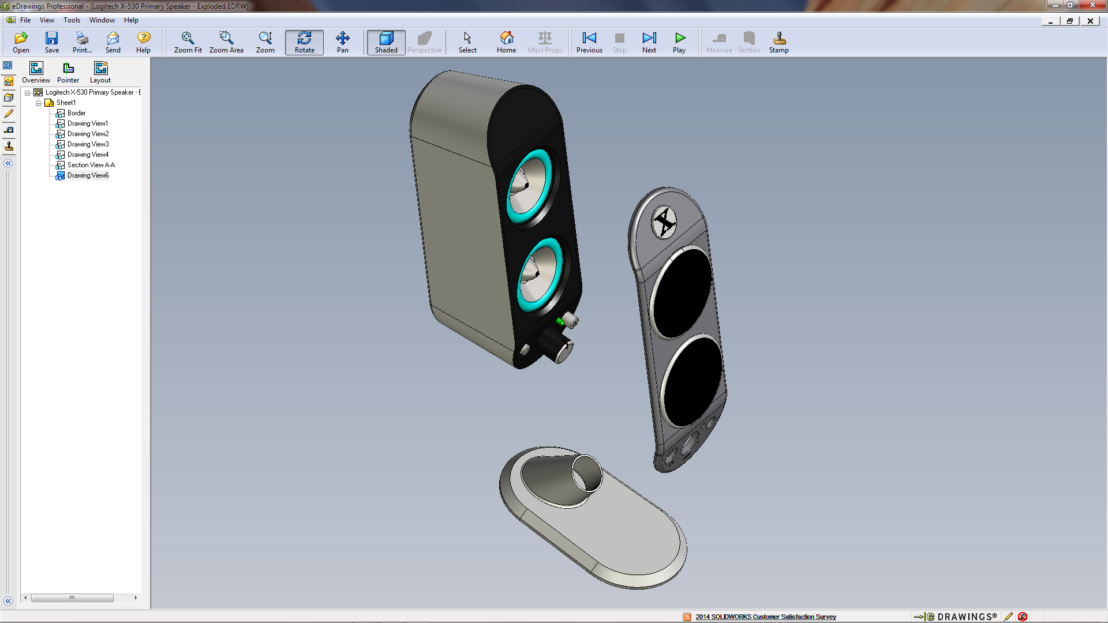Switch to Pointer mode in the panel

click(x=68, y=69)
